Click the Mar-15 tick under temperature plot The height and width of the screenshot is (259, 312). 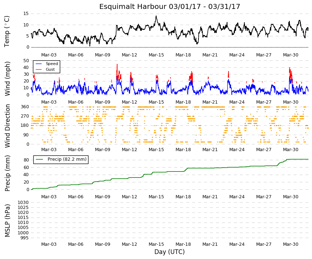click(x=156, y=55)
